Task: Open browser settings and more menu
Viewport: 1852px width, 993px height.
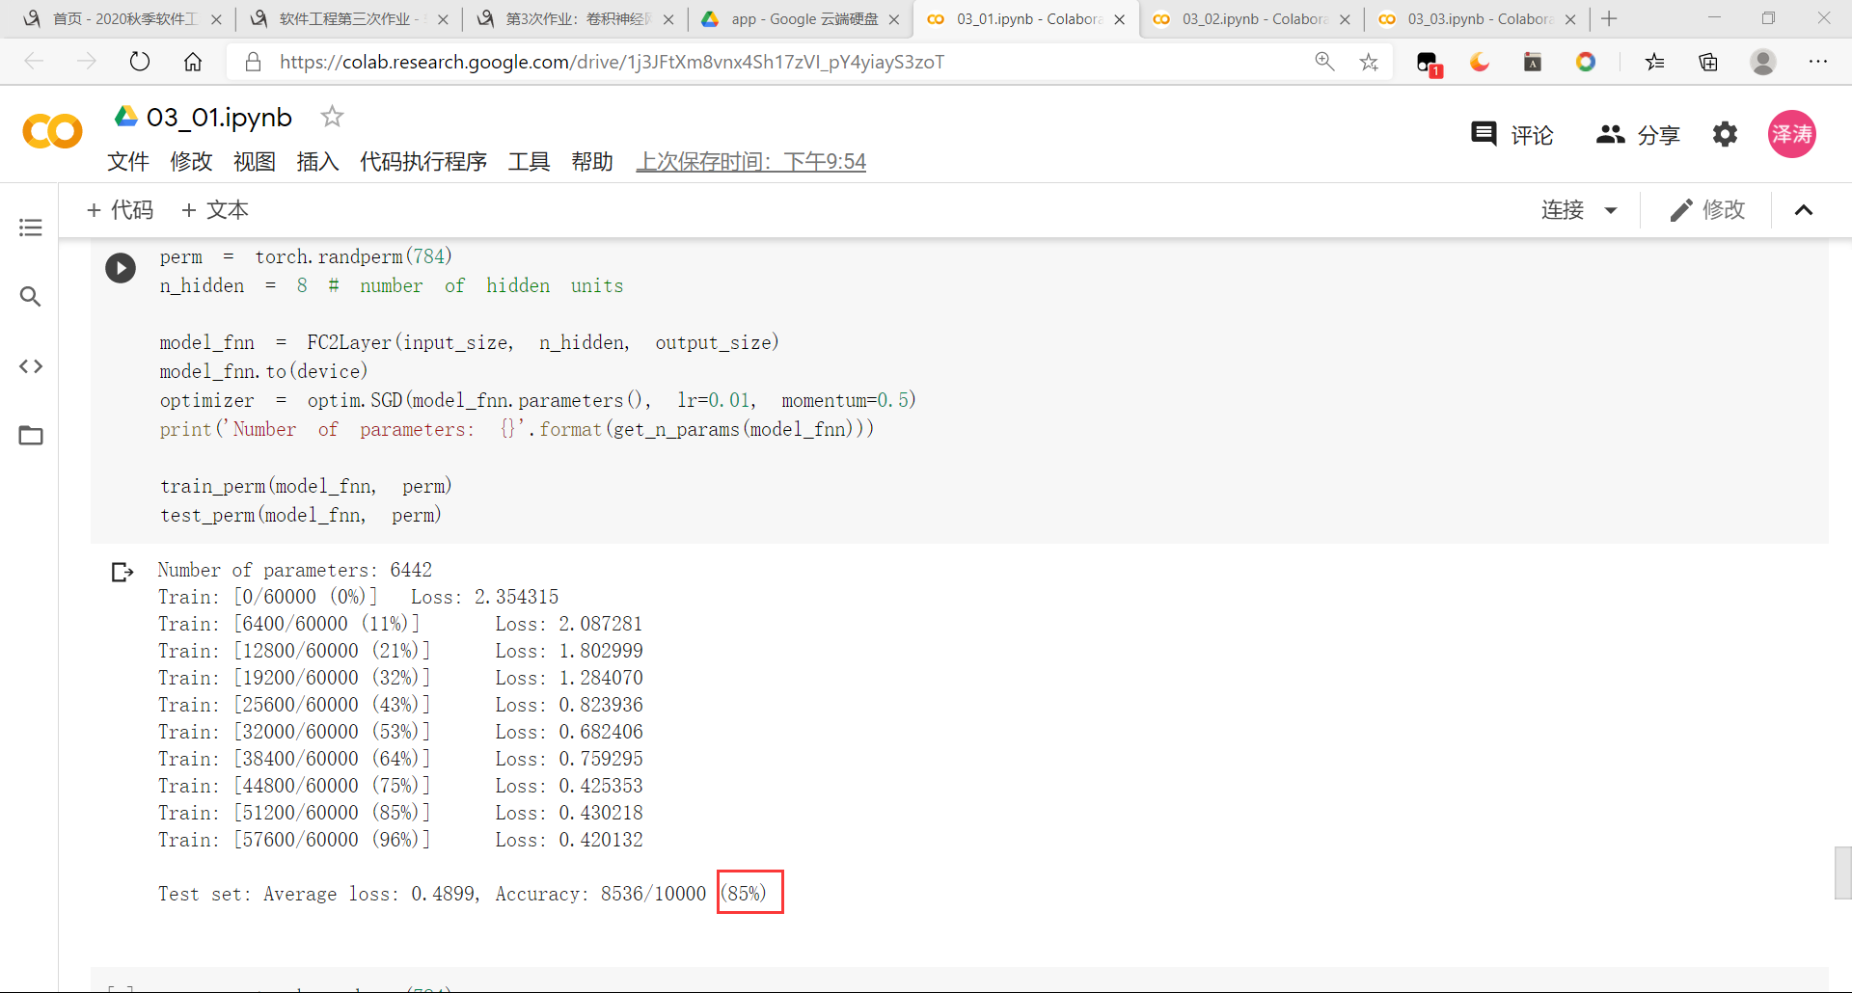Action: pos(1818,62)
